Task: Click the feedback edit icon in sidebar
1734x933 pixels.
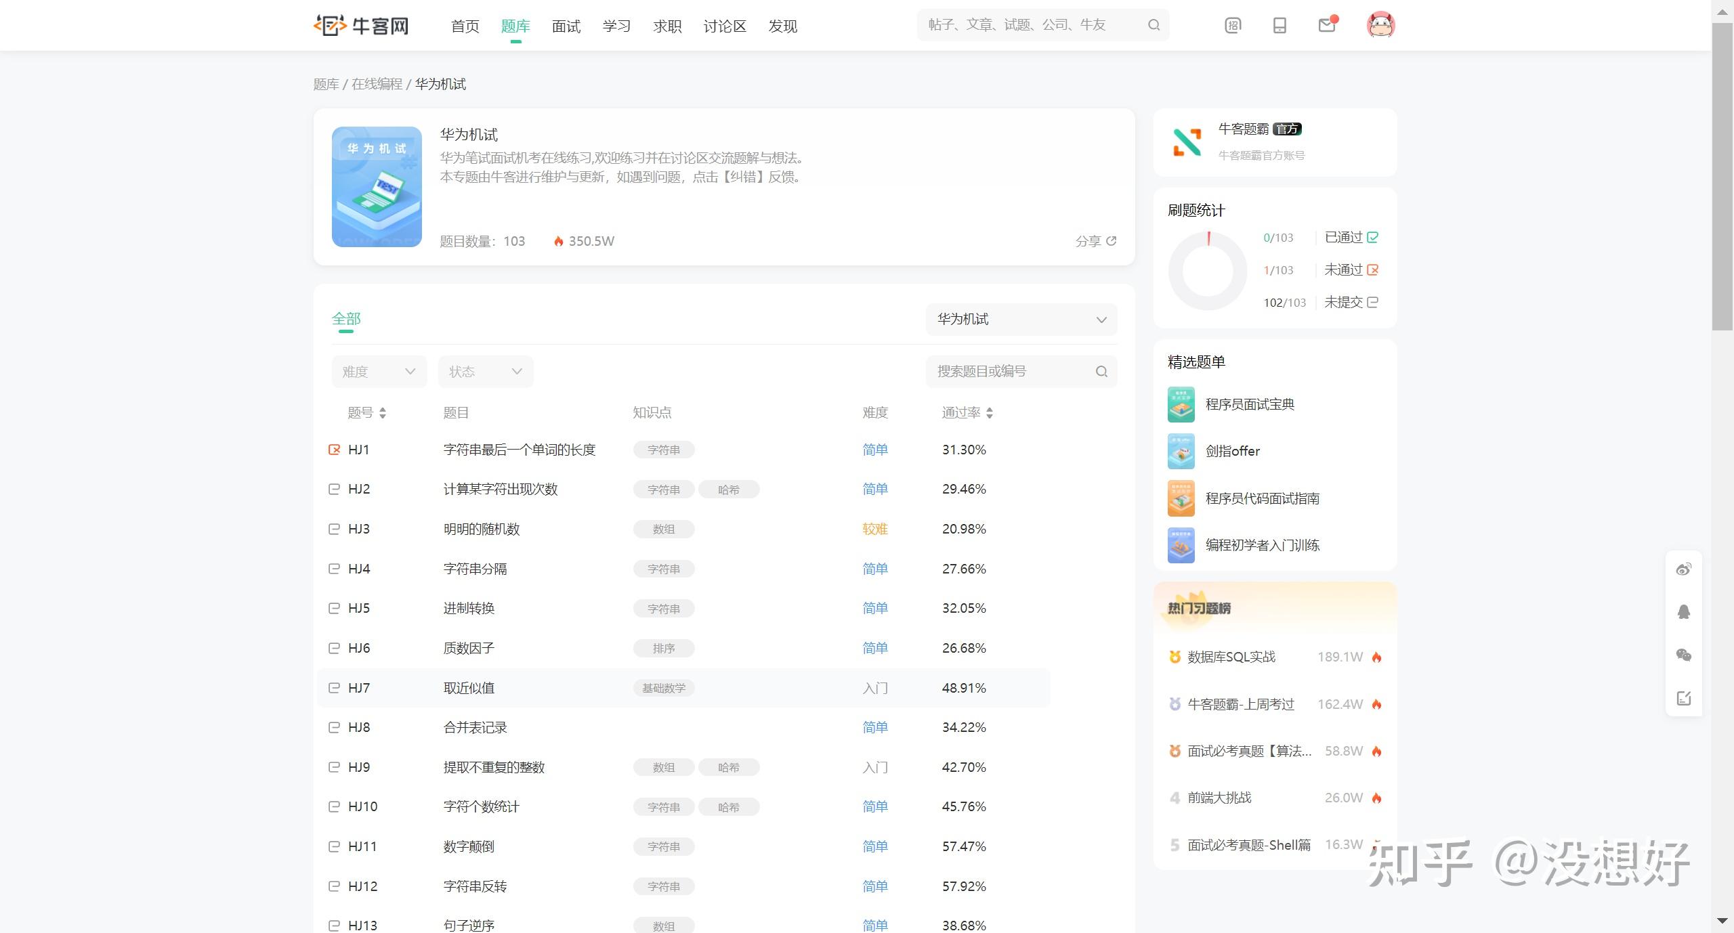Action: click(x=1684, y=698)
